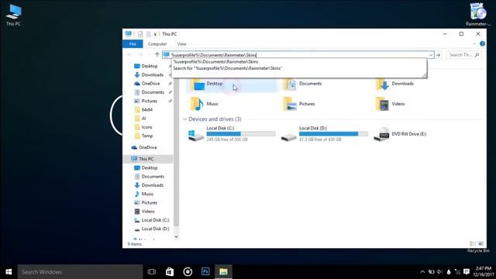Click the Explorer help icon

point(482,43)
